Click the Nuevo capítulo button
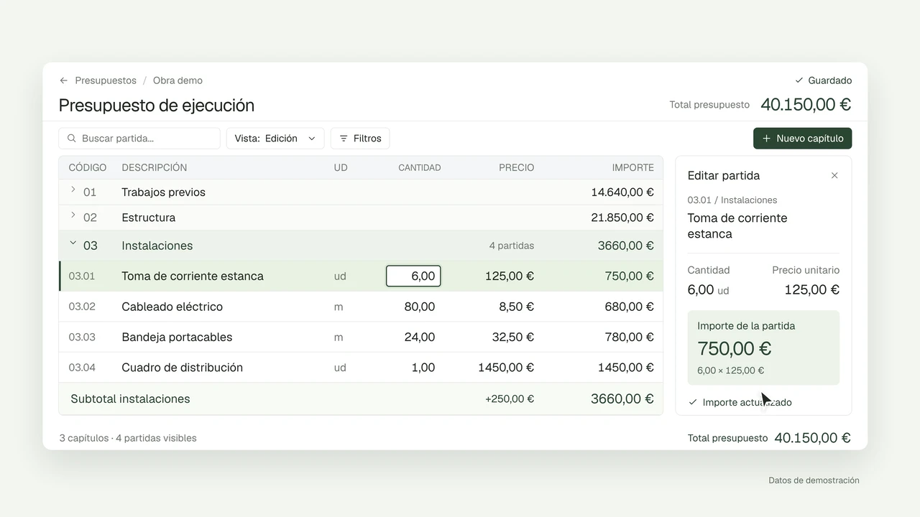 coord(802,139)
